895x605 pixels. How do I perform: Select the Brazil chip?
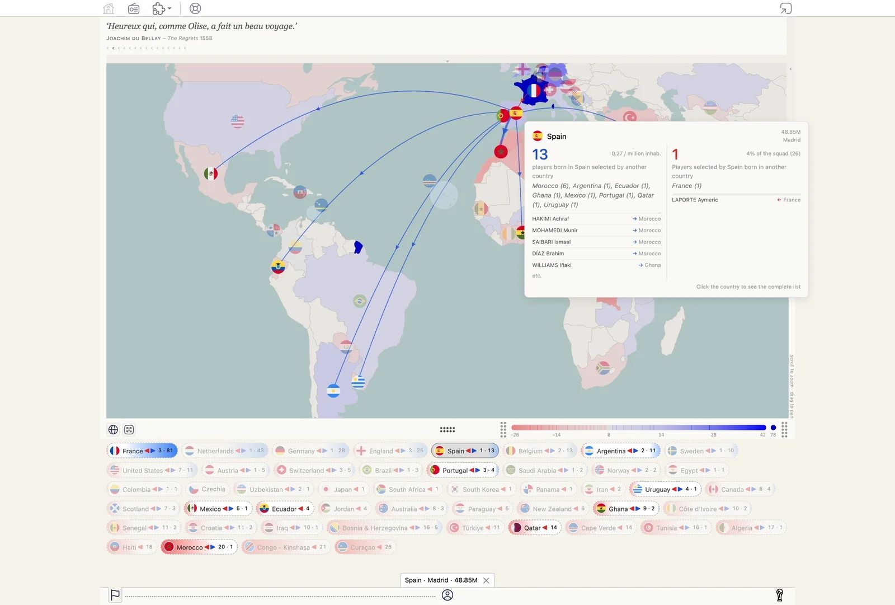[x=390, y=470]
